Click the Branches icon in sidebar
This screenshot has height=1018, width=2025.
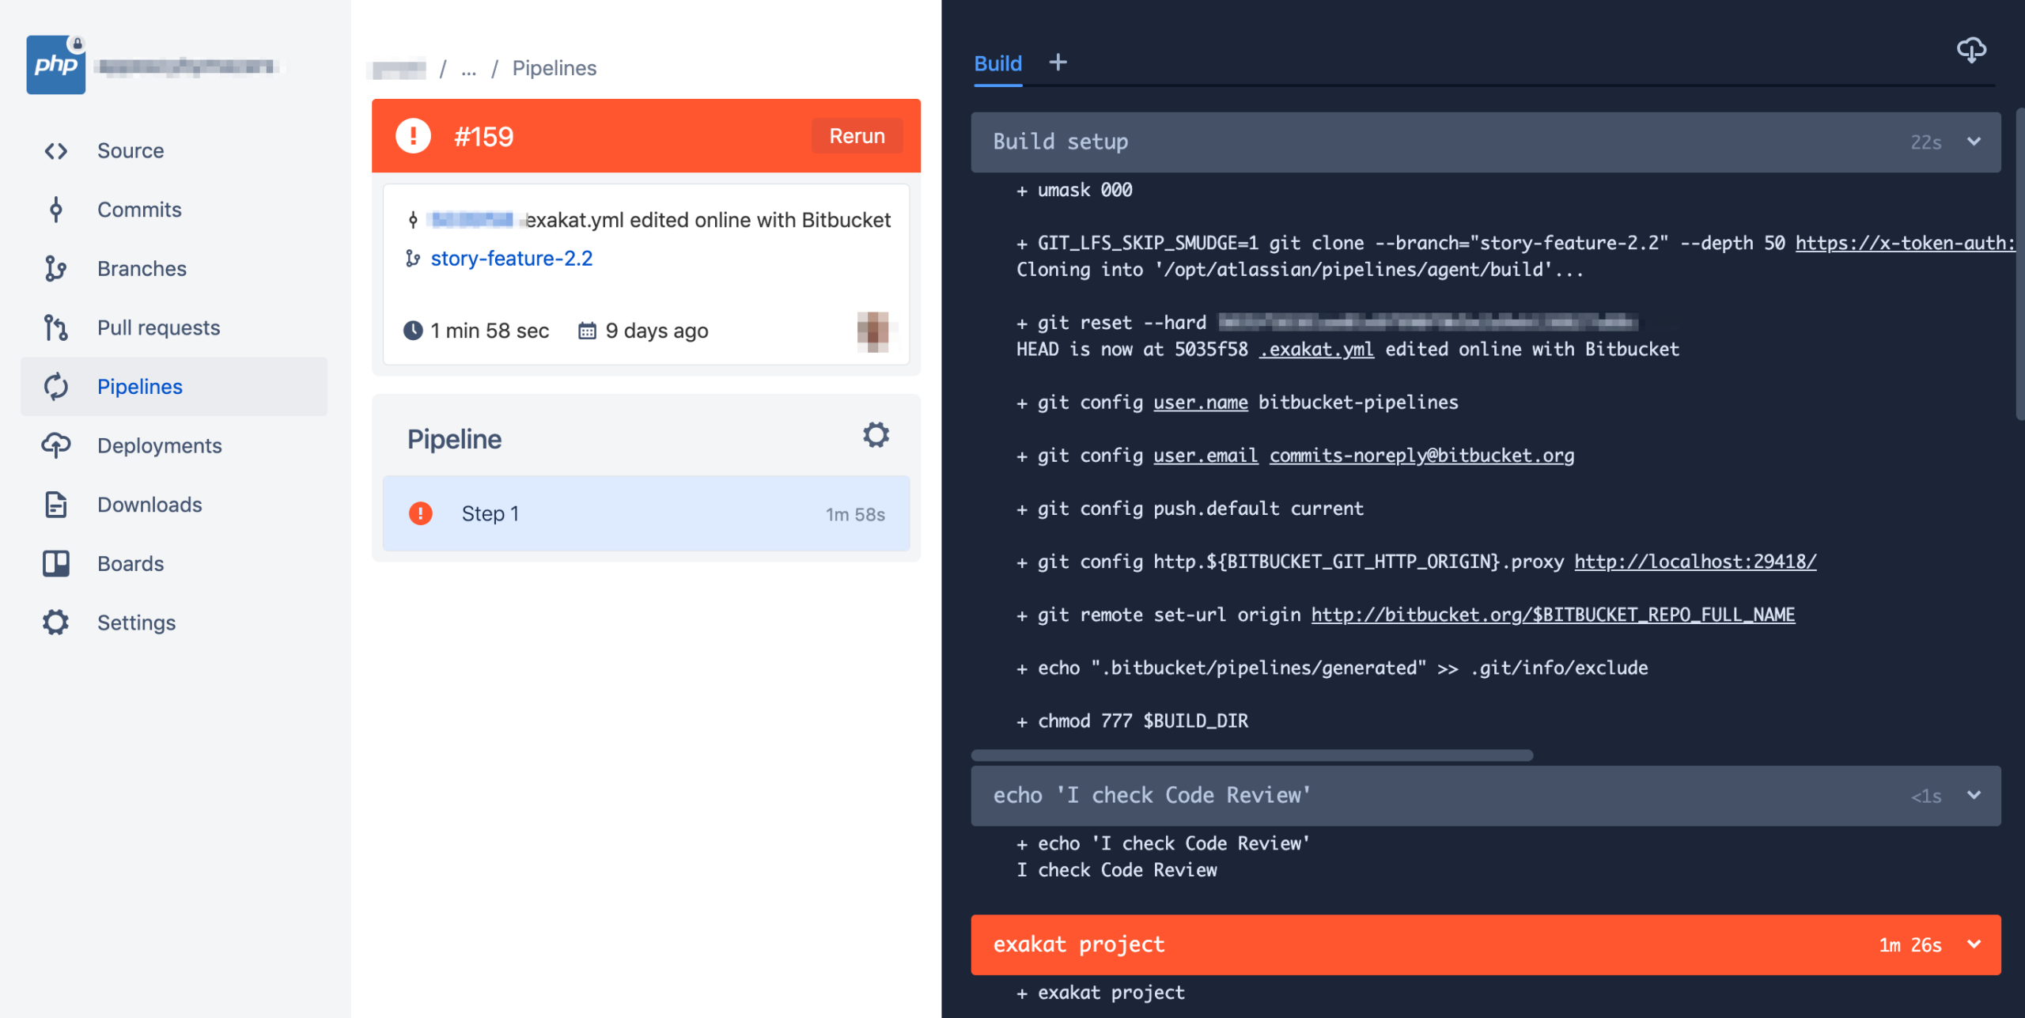(55, 269)
